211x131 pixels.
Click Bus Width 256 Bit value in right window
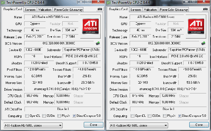click(x=192, y=76)
